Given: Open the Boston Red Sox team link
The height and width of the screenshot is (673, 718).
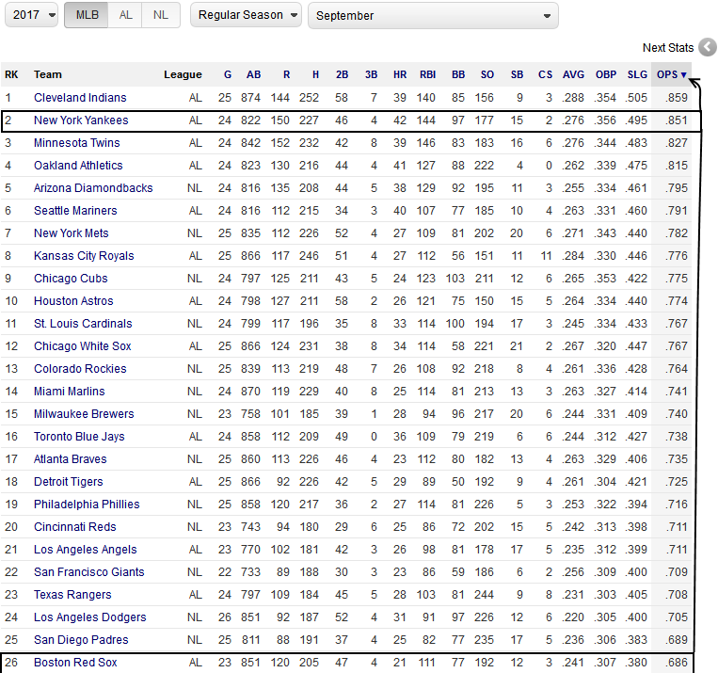Looking at the screenshot, I should tap(75, 663).
